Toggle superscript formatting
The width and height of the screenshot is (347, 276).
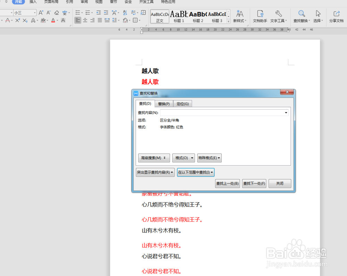(18, 20)
